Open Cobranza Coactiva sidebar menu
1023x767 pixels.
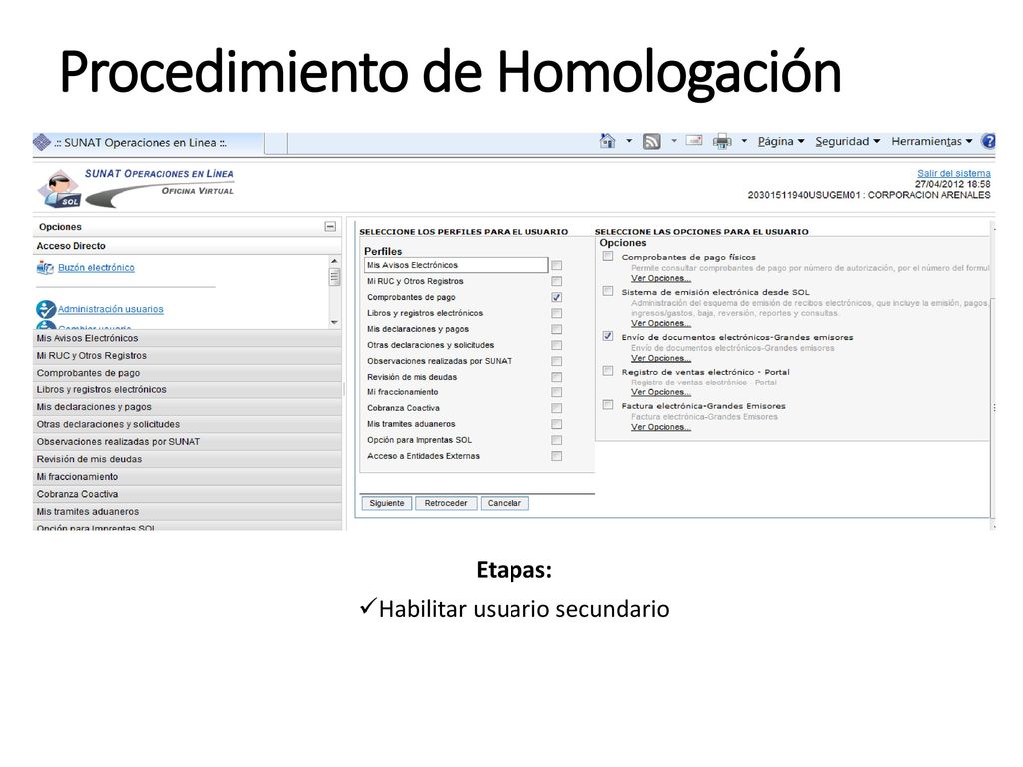[187, 494]
